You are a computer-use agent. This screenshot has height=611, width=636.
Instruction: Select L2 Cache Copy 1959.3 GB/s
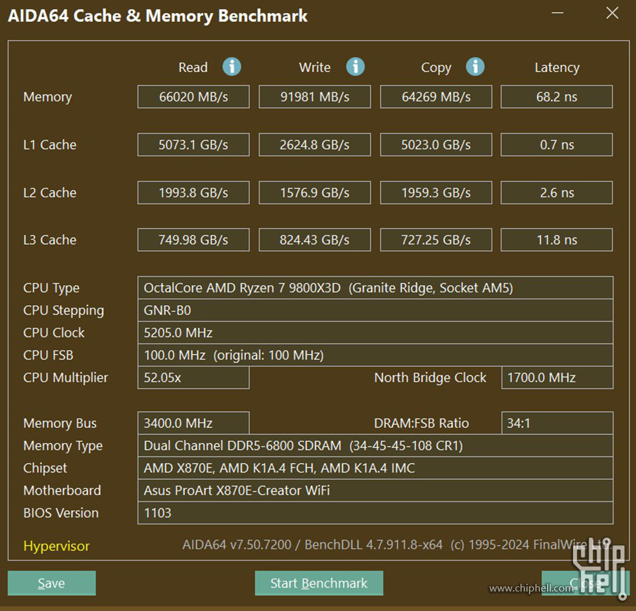pyautogui.click(x=436, y=192)
